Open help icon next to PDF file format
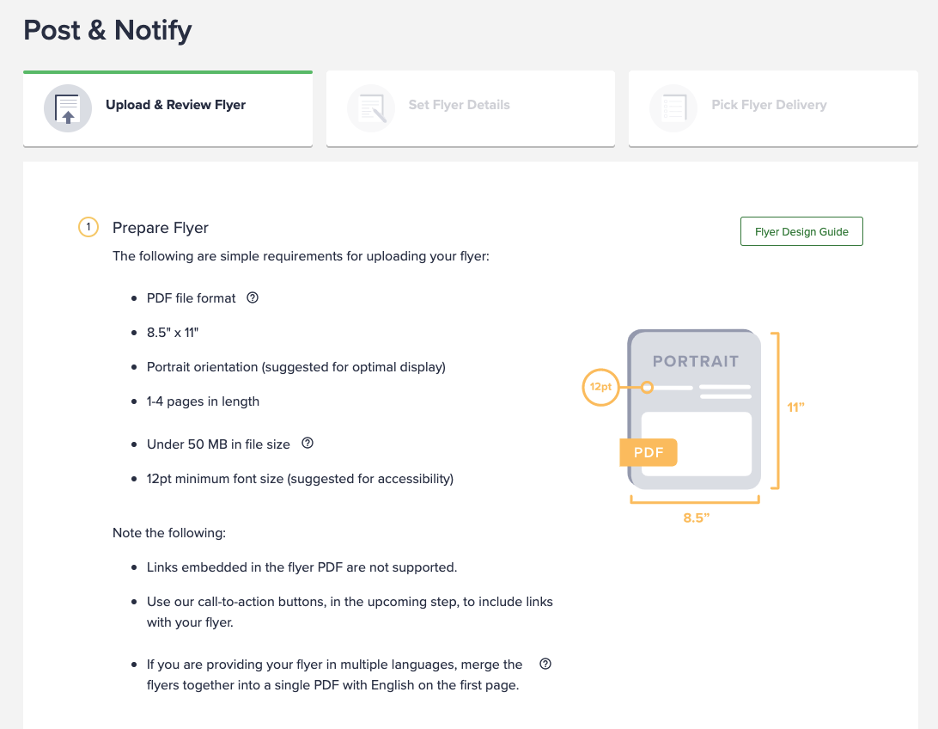The width and height of the screenshot is (938, 729). (253, 297)
